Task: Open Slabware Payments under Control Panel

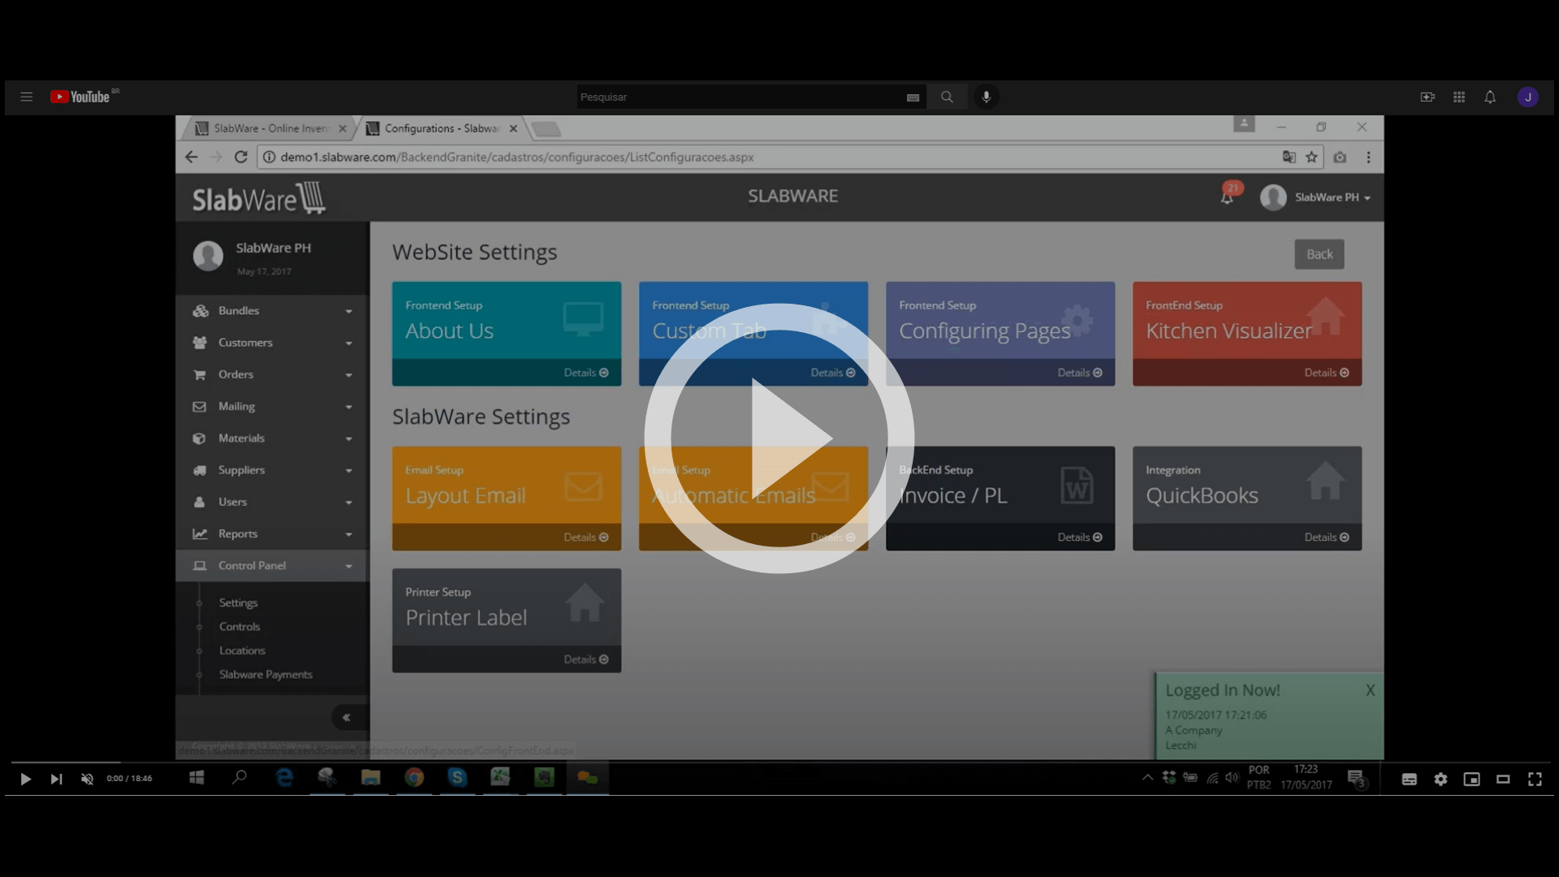Action: point(266,675)
